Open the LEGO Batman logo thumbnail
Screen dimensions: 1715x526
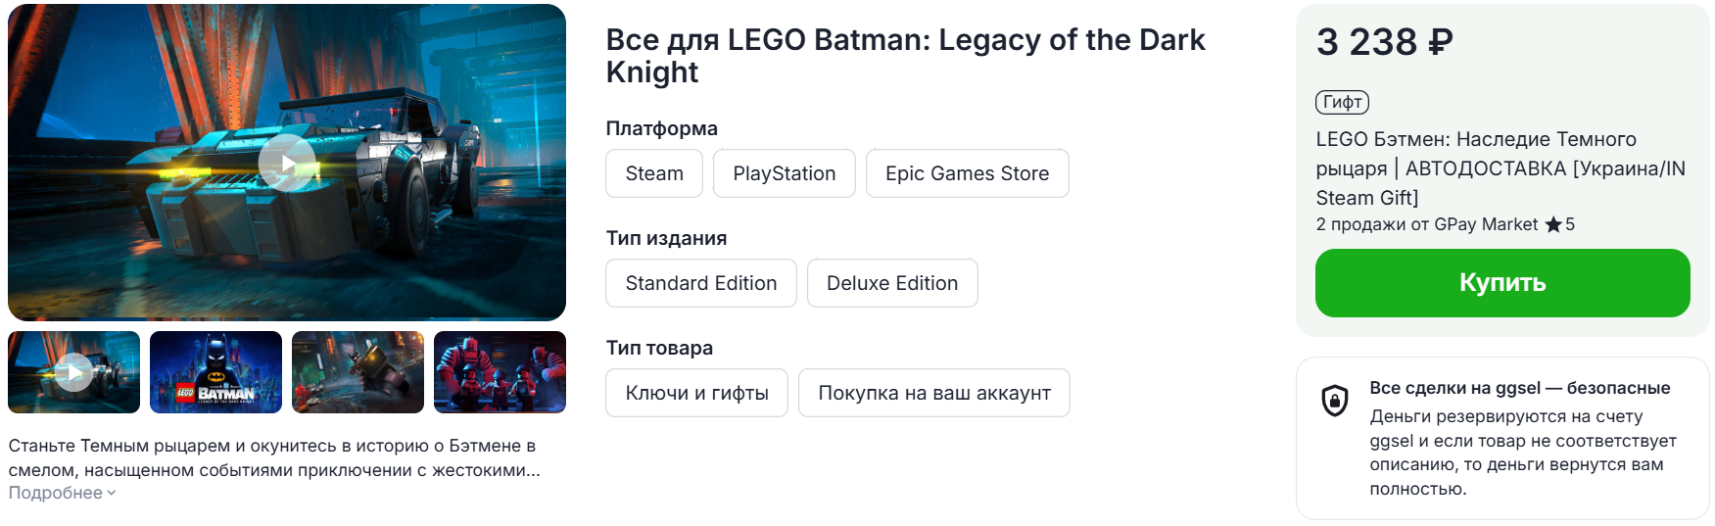click(x=215, y=372)
